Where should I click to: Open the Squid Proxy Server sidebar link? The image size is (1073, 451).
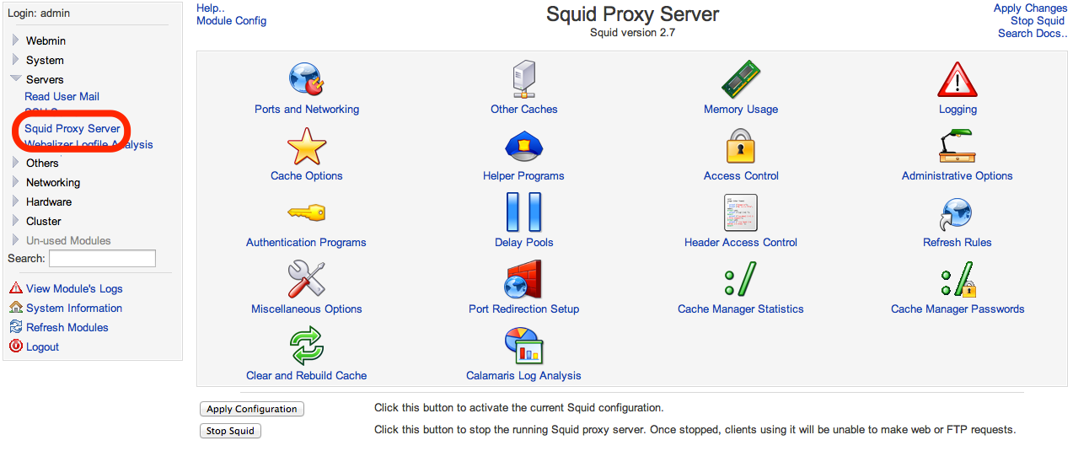point(72,129)
